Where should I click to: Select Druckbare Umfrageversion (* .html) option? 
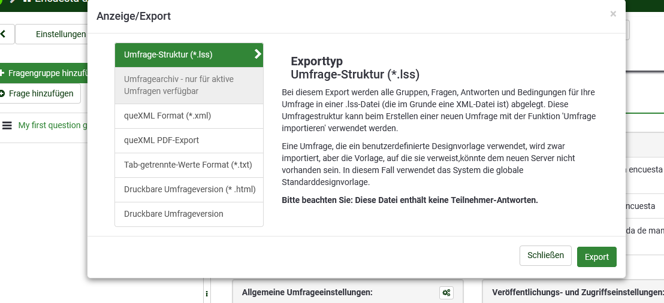(x=189, y=190)
